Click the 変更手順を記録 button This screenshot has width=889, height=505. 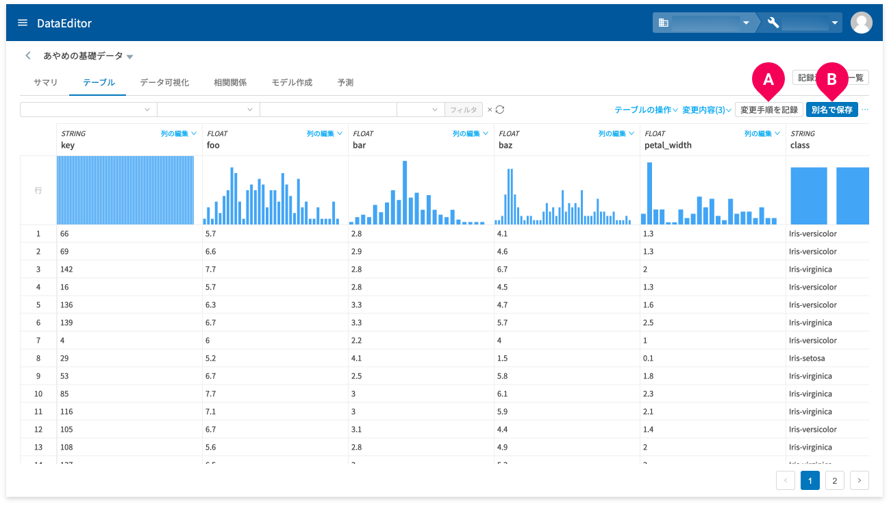point(769,109)
